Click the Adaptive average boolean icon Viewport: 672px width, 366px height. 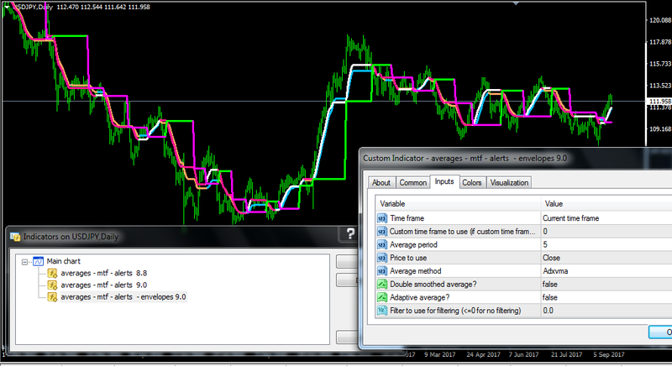point(381,297)
